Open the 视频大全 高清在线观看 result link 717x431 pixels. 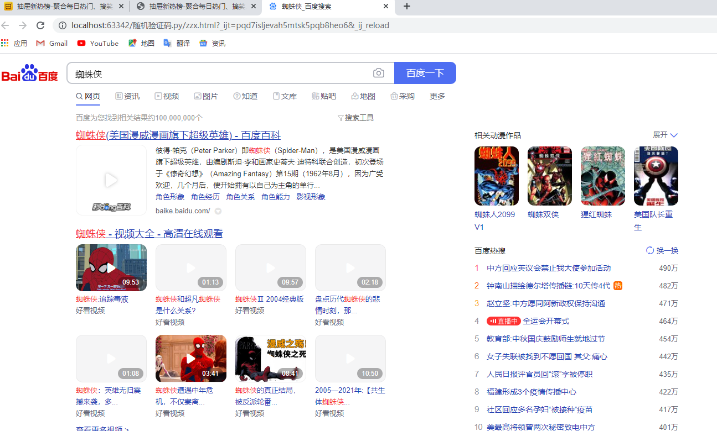[149, 234]
